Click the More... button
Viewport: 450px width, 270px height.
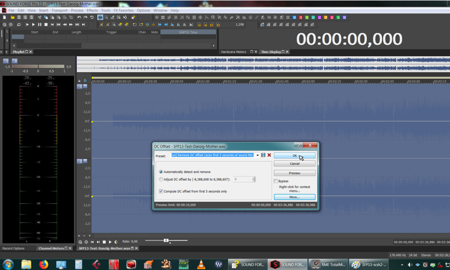(x=295, y=197)
